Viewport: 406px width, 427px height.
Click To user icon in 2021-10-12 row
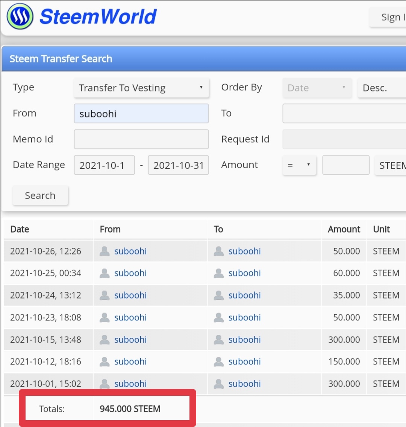(219, 361)
